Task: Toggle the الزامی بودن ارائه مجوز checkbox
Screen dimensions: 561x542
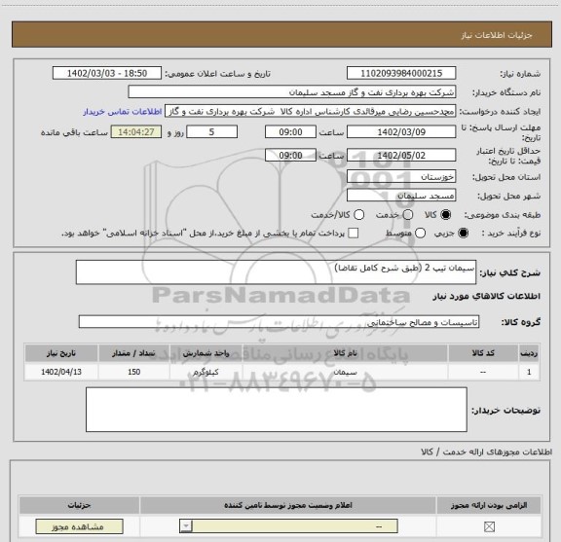Action: (489, 526)
